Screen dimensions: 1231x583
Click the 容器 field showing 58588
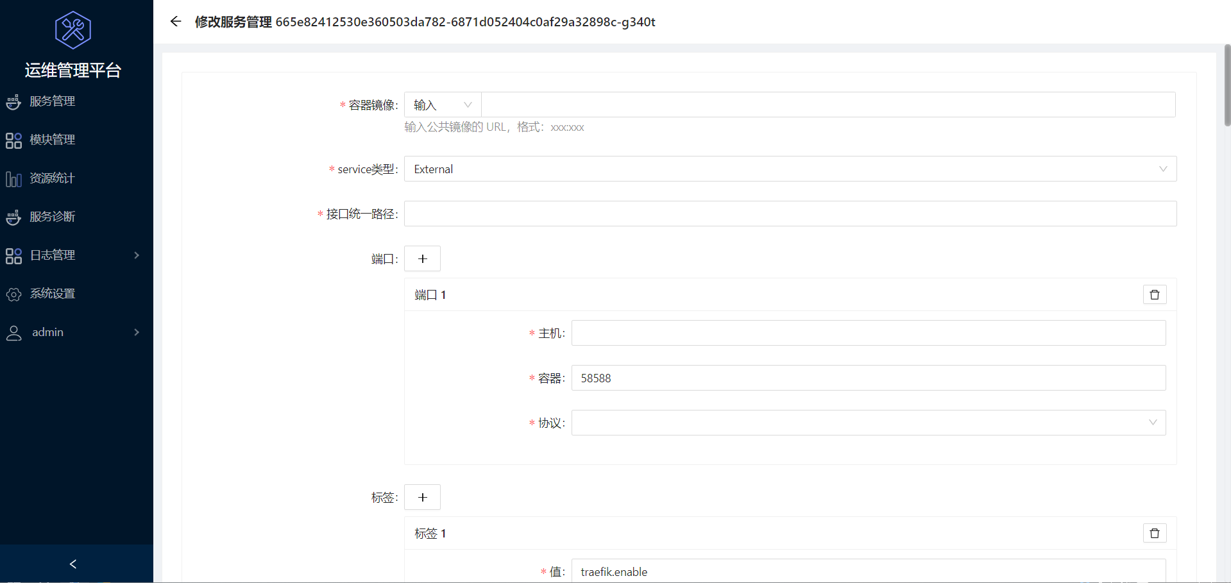tap(869, 378)
